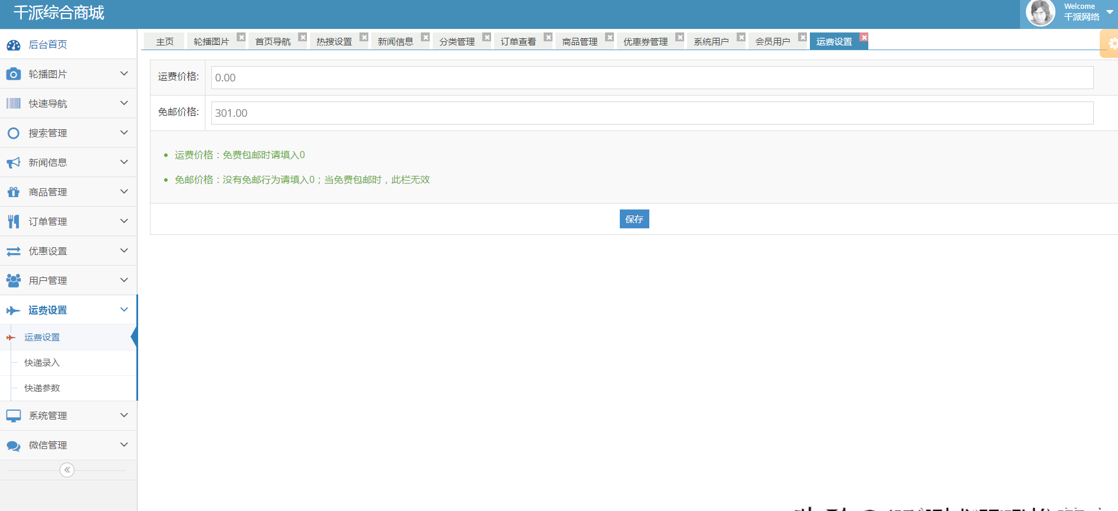Switch to the 新闻信息 tab
The image size is (1118, 511).
pos(395,41)
